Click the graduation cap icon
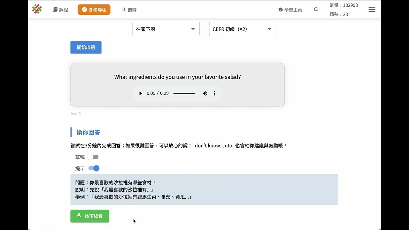Image resolution: width=409 pixels, height=230 pixels. tap(280, 10)
